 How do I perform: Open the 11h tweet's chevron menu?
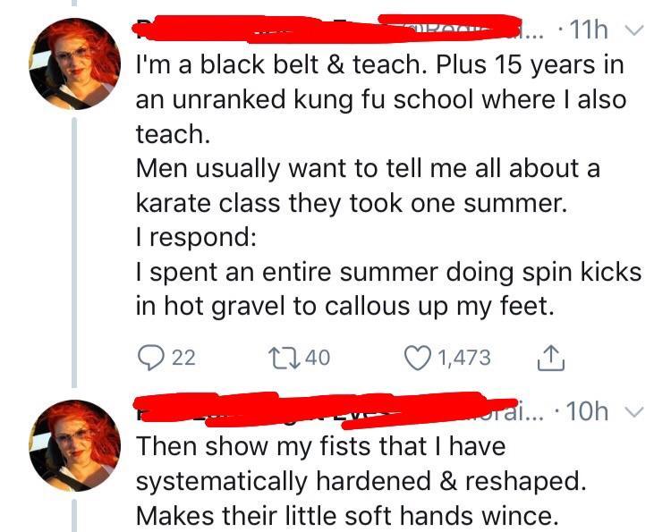click(x=634, y=32)
